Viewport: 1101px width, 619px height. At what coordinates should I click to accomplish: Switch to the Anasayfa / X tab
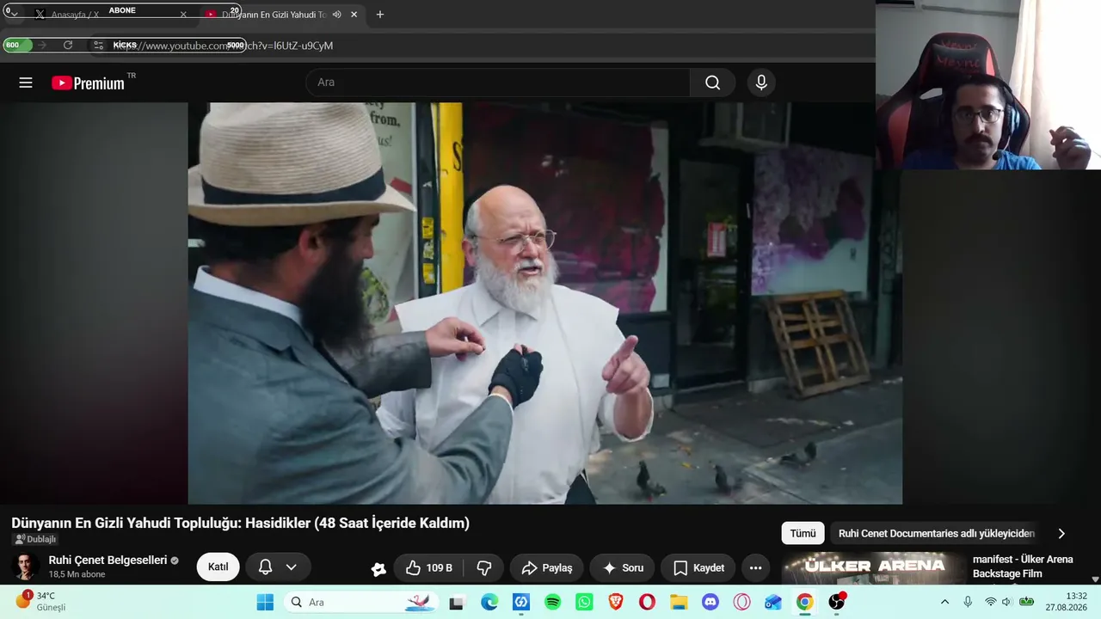point(109,15)
